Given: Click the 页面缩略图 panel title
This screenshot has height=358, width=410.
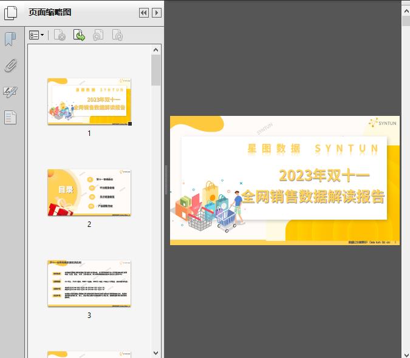Looking at the screenshot, I should (x=50, y=12).
